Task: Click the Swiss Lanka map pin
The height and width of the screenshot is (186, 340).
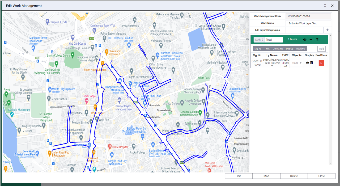Action: 234,150
